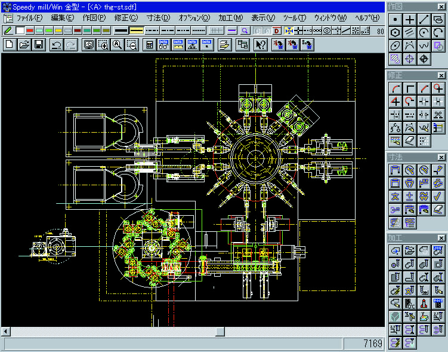The width and height of the screenshot is (448, 352).
Task: Open the 寸法(D) menu
Action: pos(158,18)
